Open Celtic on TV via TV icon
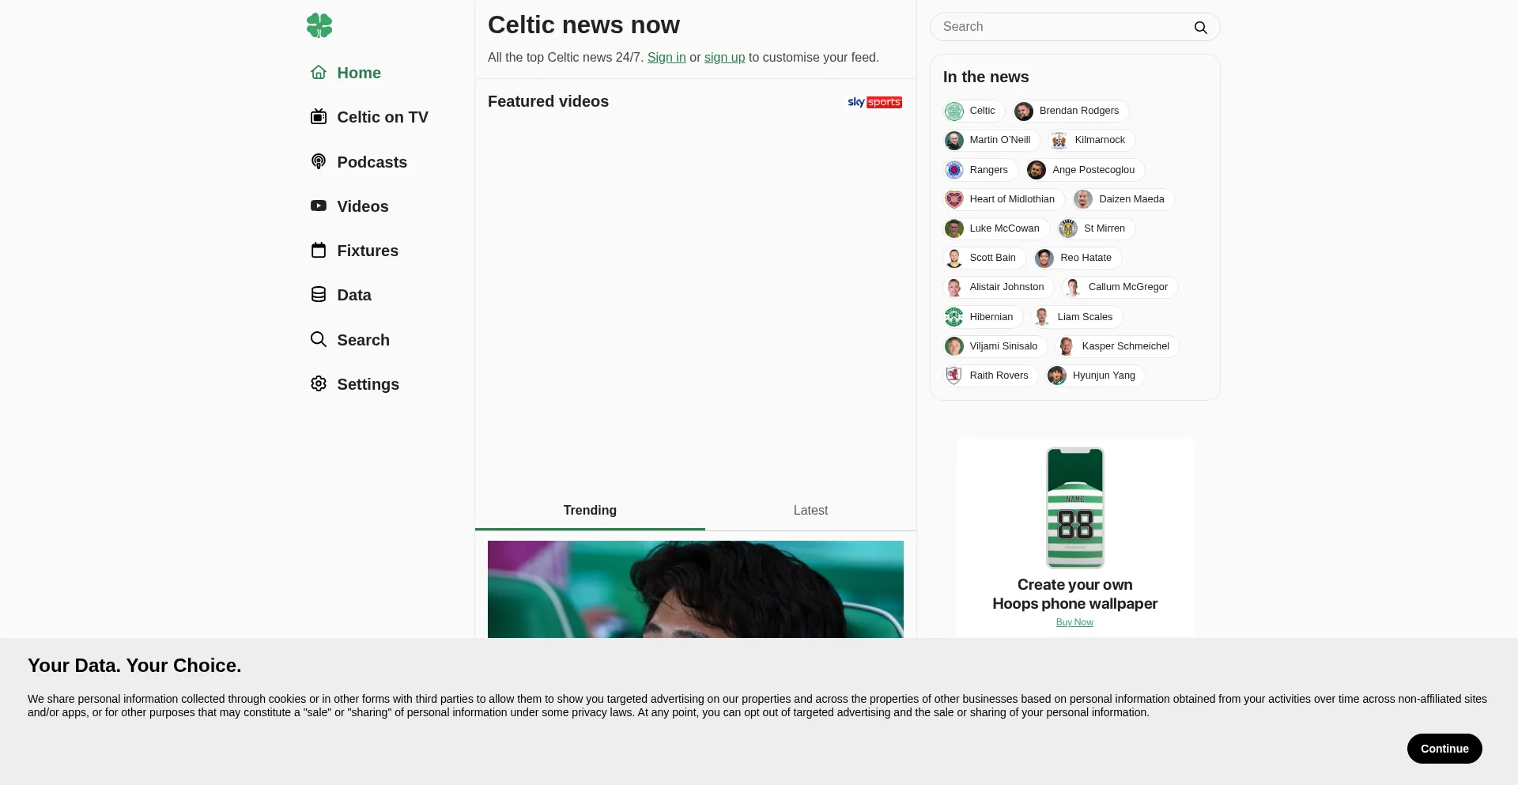Viewport: 1518px width, 785px height. (x=319, y=117)
